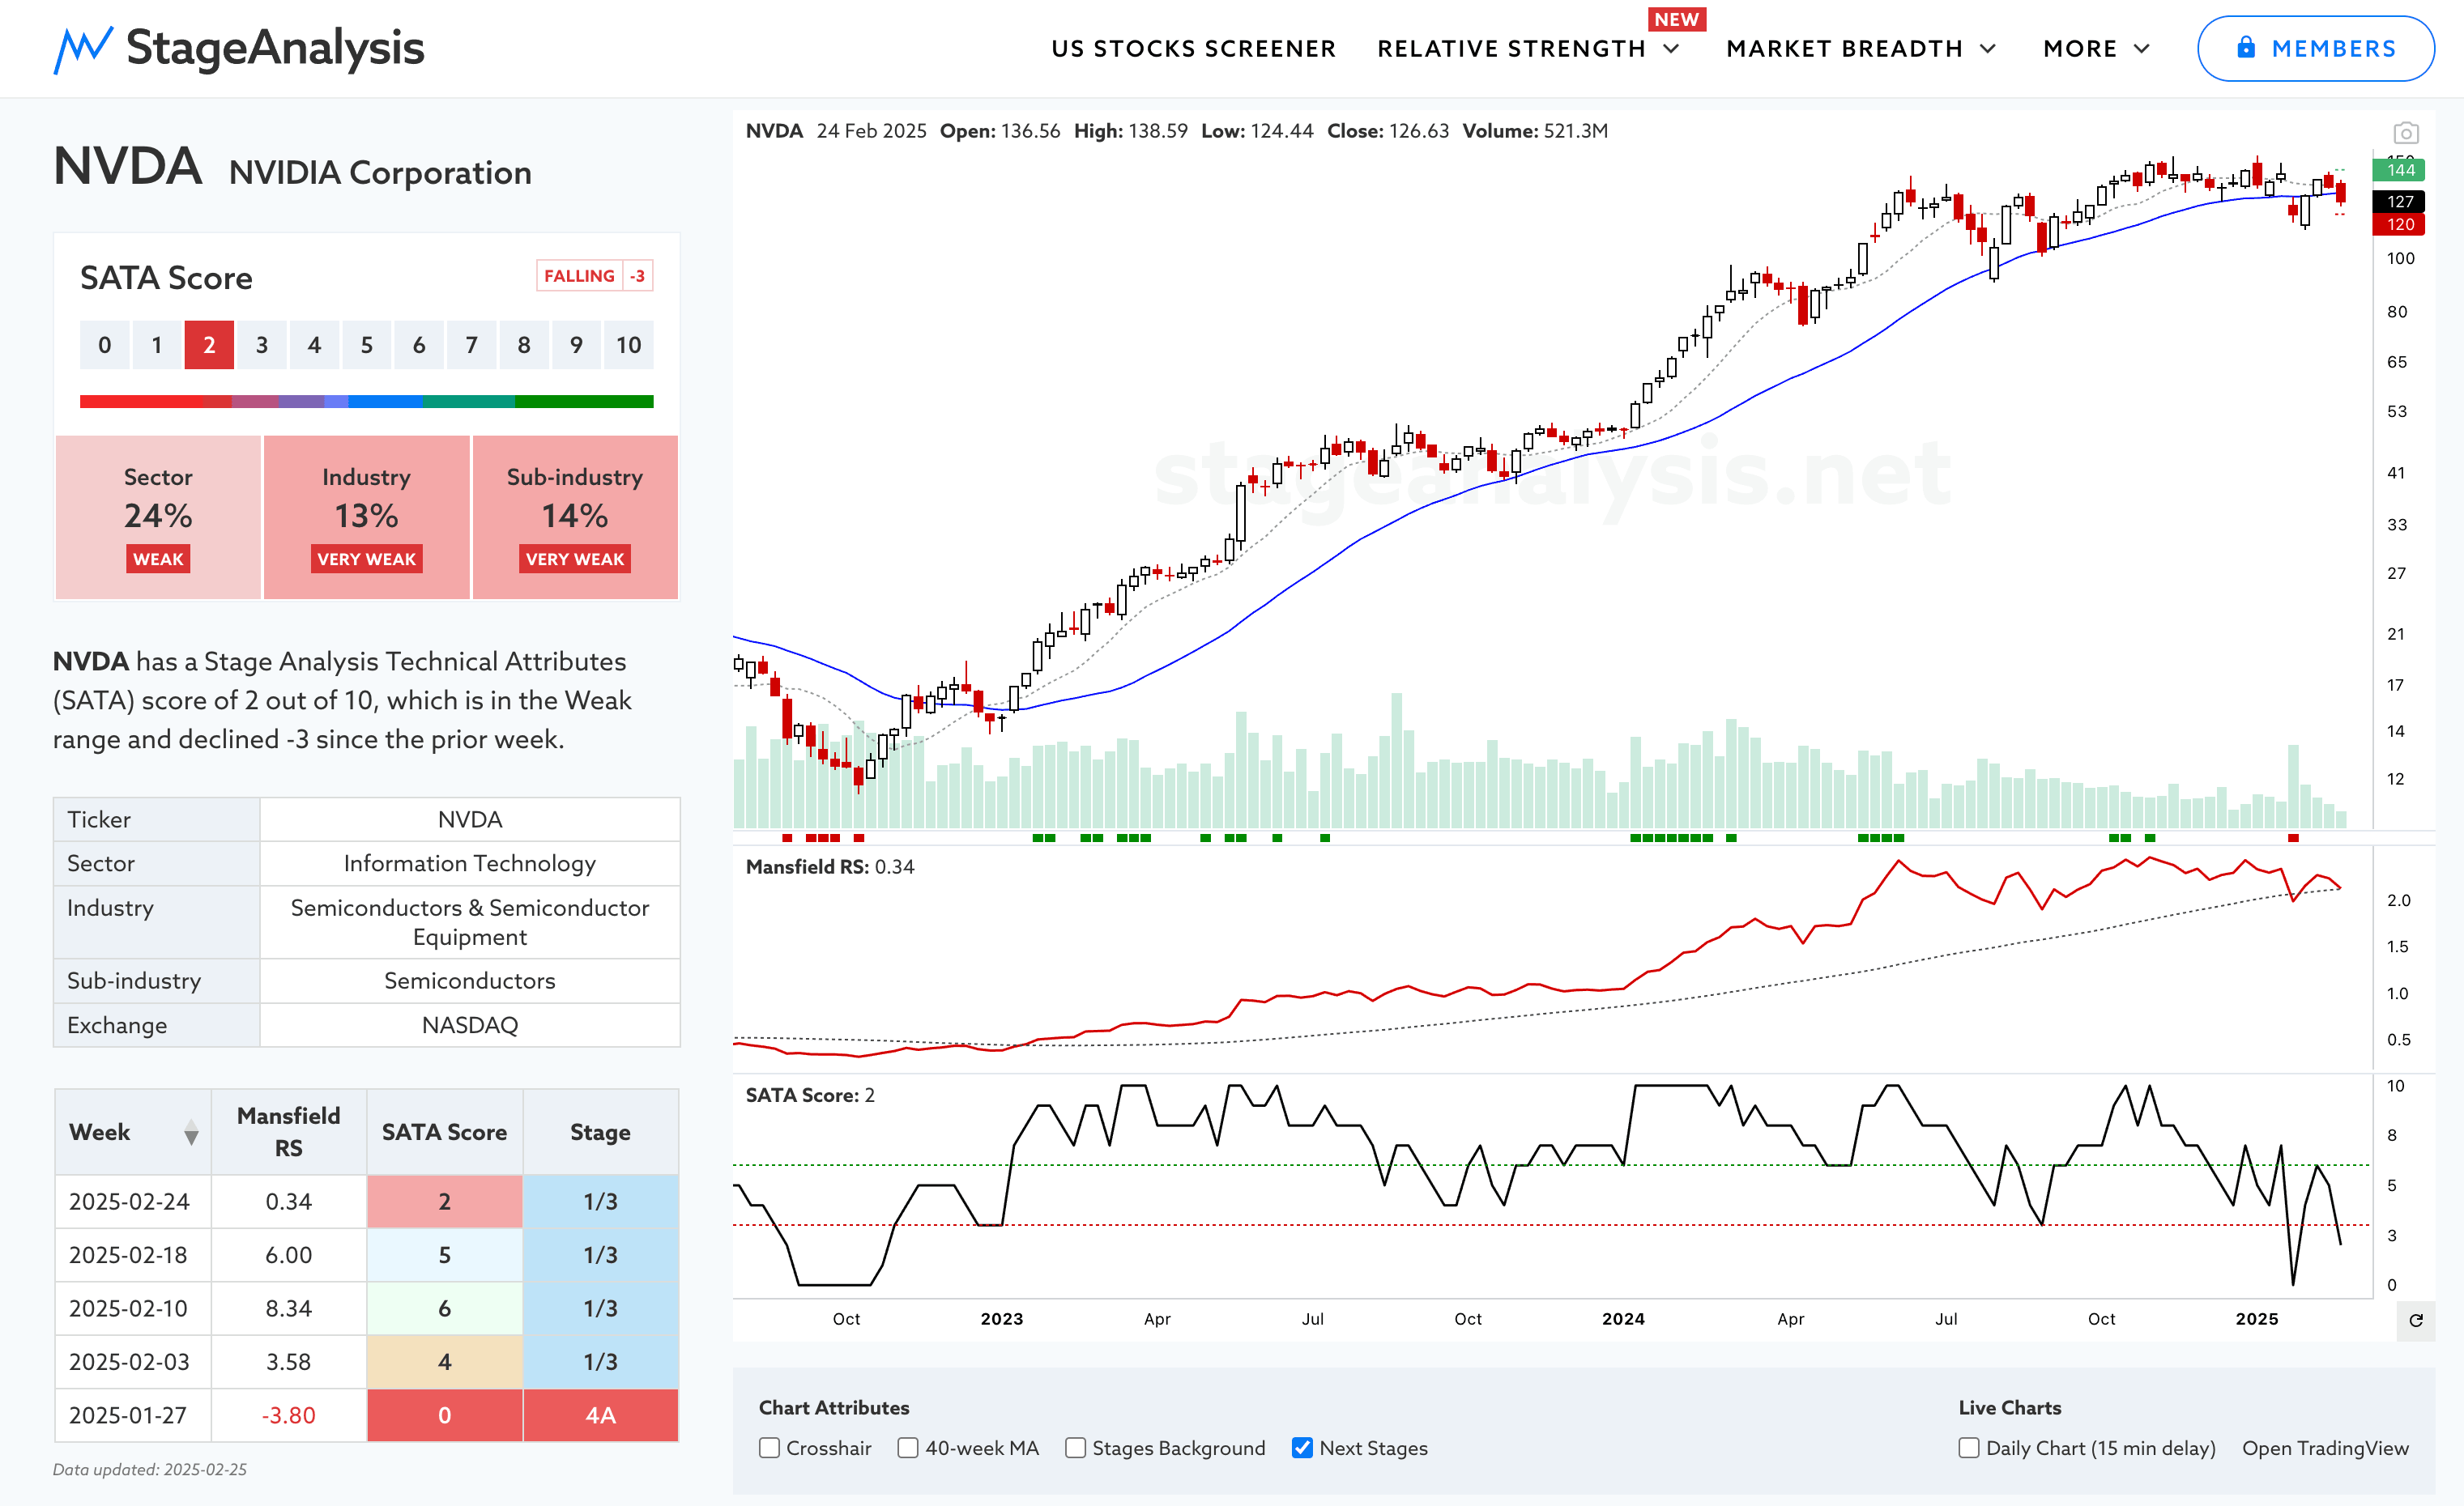
Task: Enable the Crosshair checkbox
Action: [769, 1448]
